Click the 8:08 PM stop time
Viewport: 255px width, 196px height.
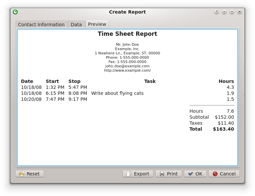78,93
